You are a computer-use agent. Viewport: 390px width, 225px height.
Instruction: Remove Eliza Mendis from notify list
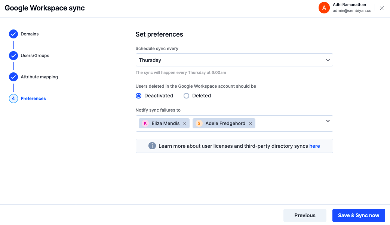[185, 124]
